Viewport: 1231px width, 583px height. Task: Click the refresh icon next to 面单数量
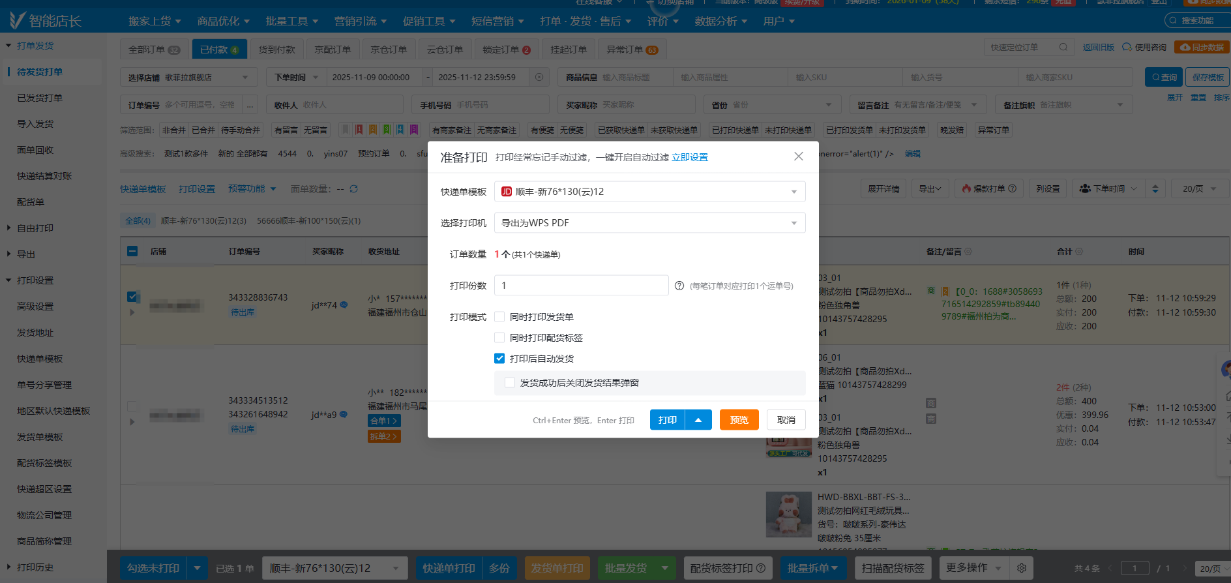tap(354, 189)
